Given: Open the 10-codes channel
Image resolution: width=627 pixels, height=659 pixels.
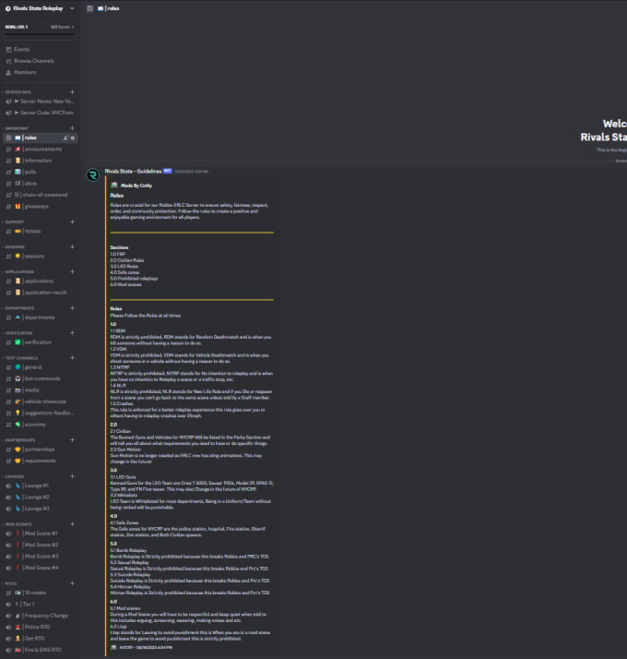Looking at the screenshot, I should (40, 593).
